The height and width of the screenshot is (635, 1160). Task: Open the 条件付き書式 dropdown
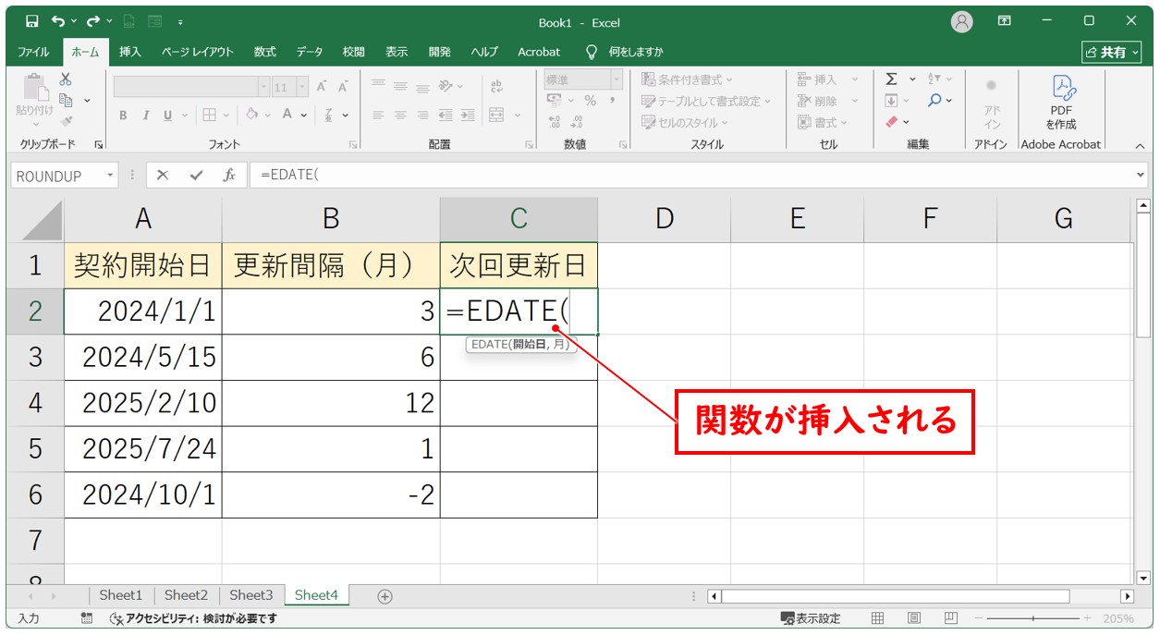[x=687, y=79]
